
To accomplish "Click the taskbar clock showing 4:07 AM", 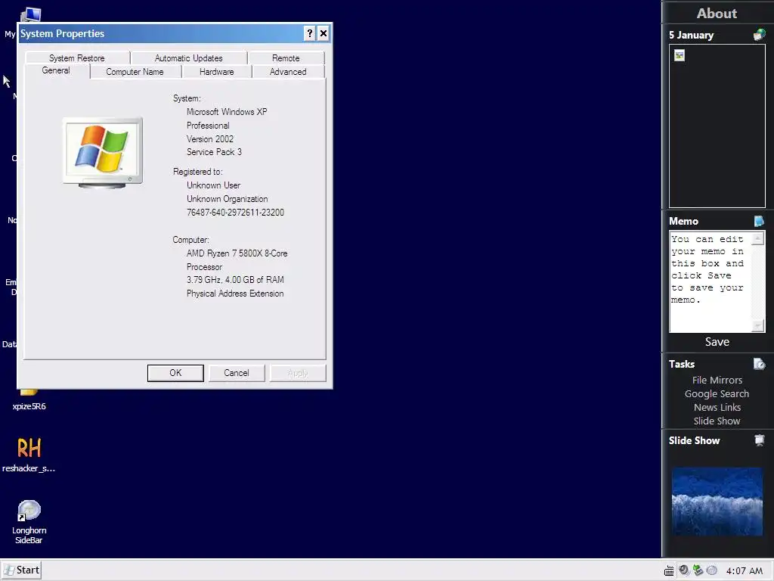I will click(x=745, y=571).
